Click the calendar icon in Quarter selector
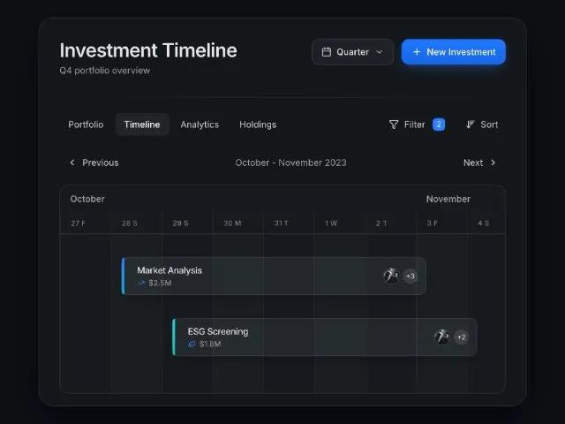Image resolution: width=565 pixels, height=424 pixels. [x=327, y=52]
